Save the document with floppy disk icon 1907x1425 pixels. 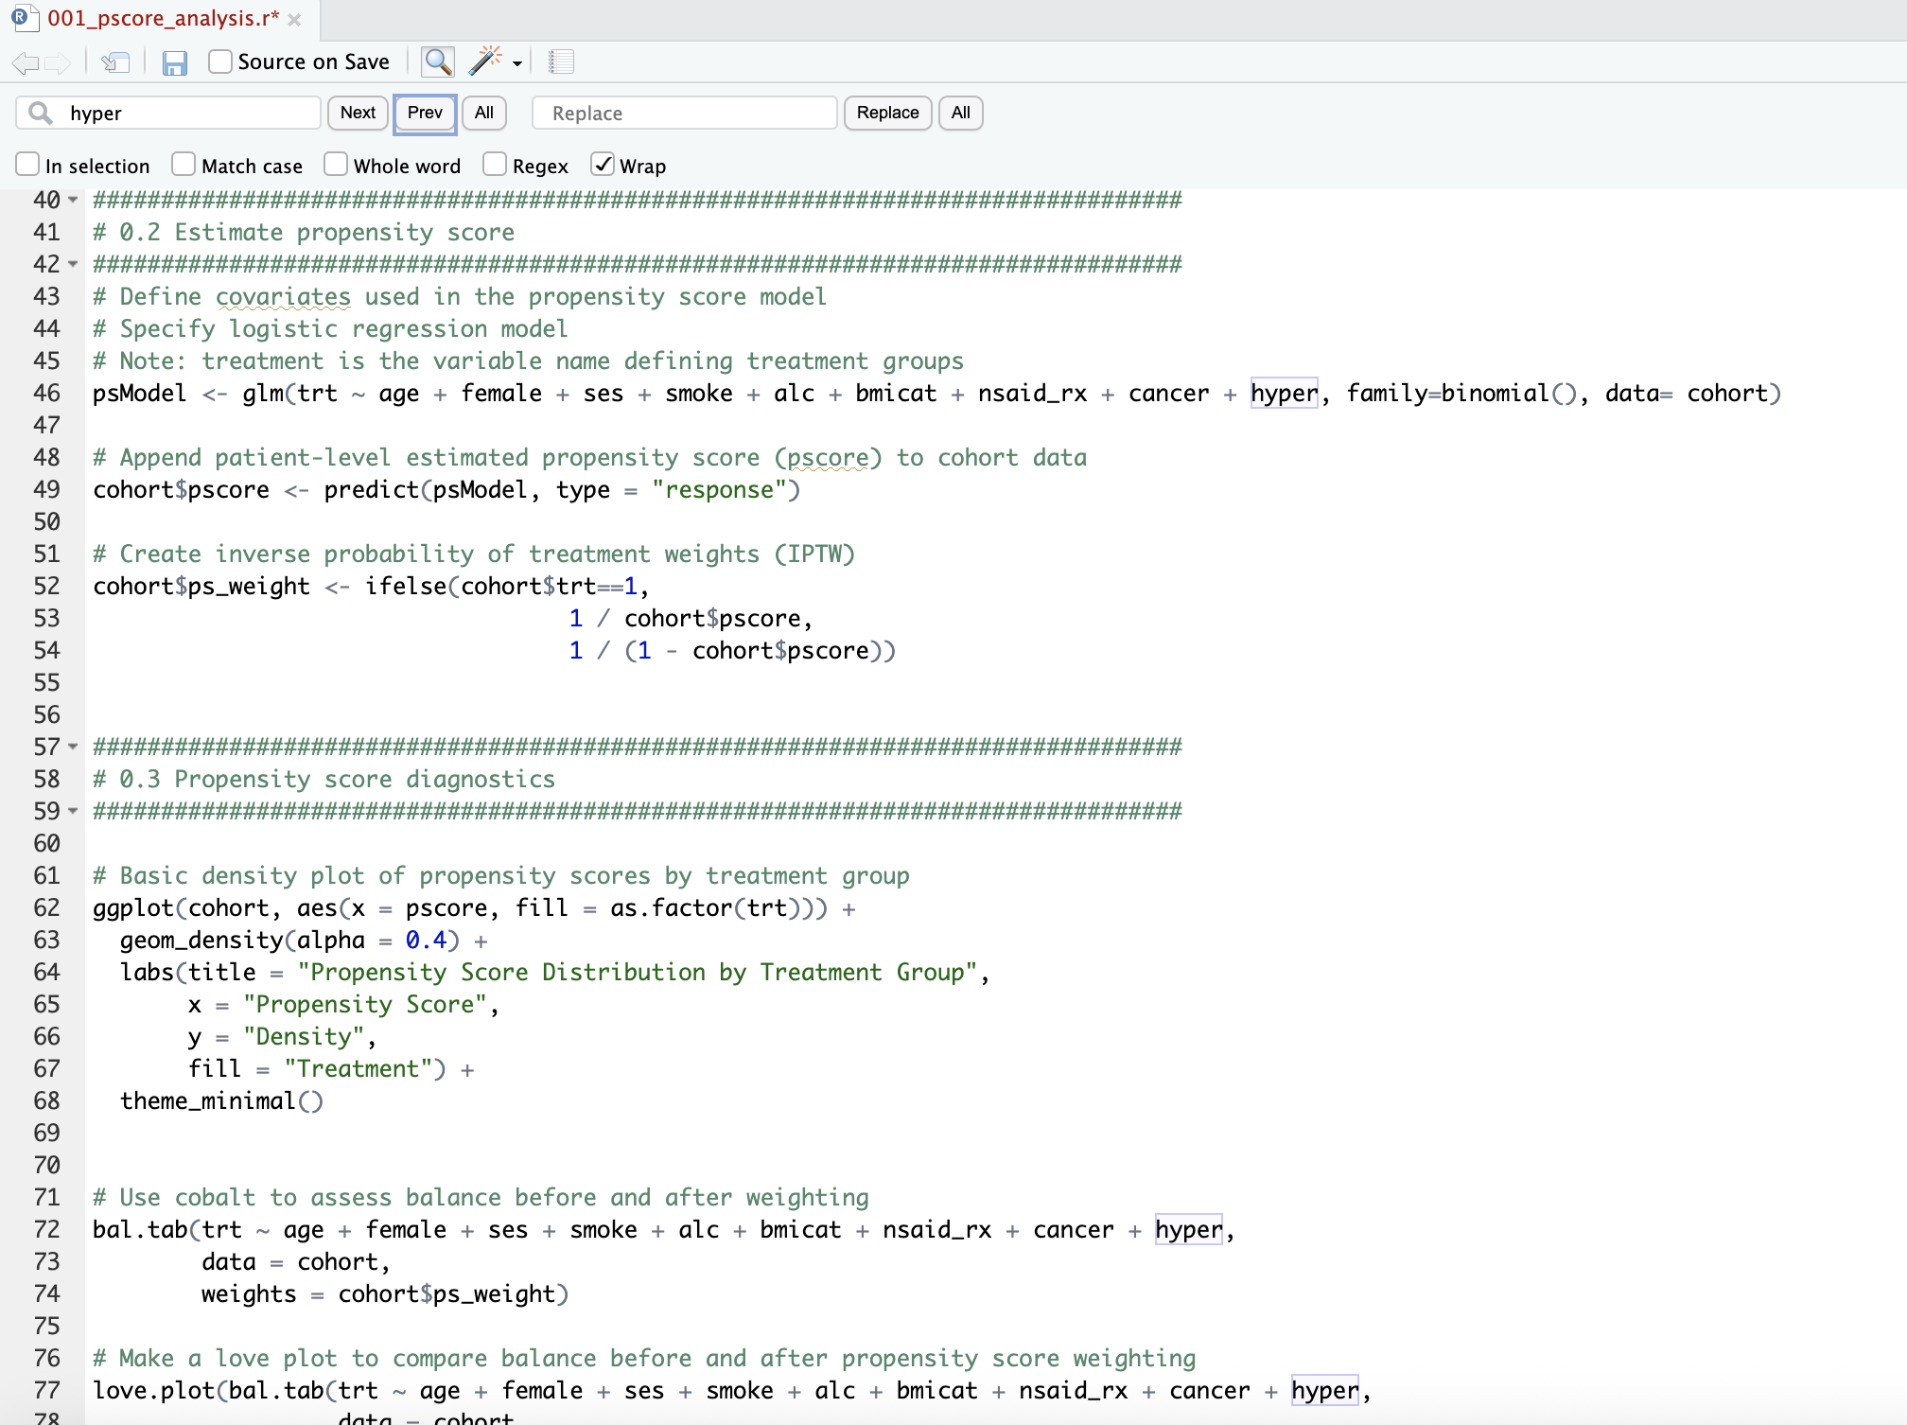(175, 63)
